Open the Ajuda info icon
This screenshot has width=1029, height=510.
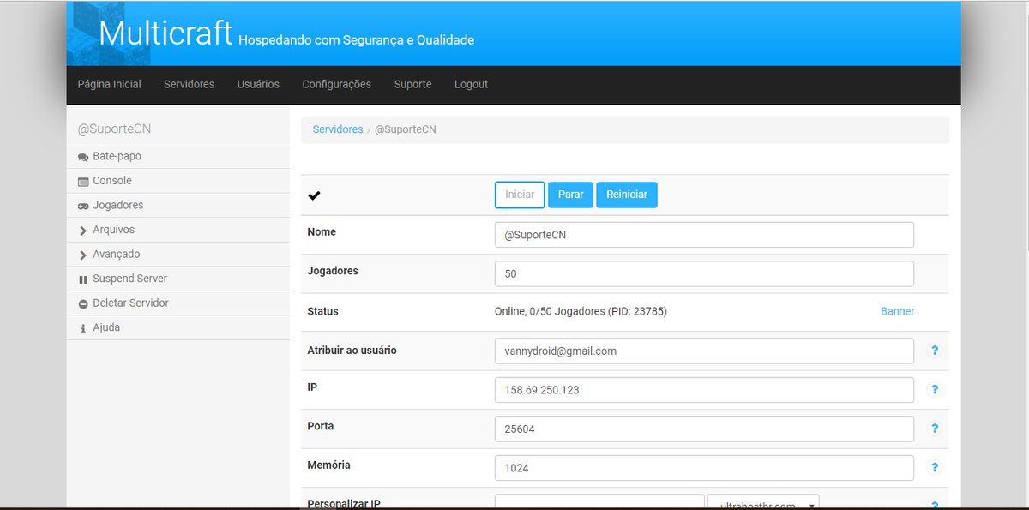tap(81, 327)
